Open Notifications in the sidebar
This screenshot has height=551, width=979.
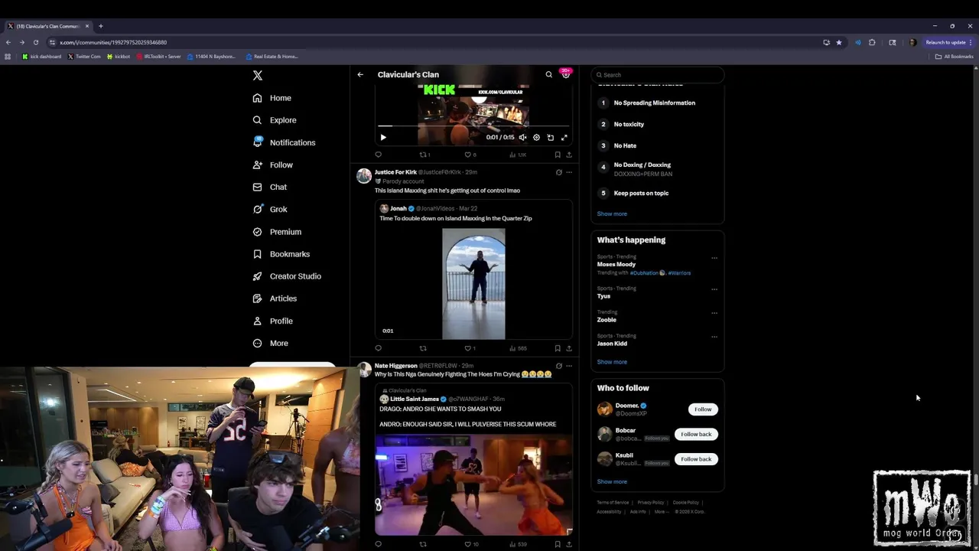click(284, 142)
